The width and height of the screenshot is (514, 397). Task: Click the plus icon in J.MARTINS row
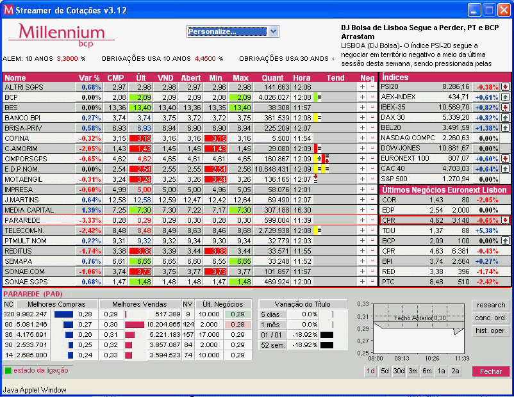[x=362, y=200]
